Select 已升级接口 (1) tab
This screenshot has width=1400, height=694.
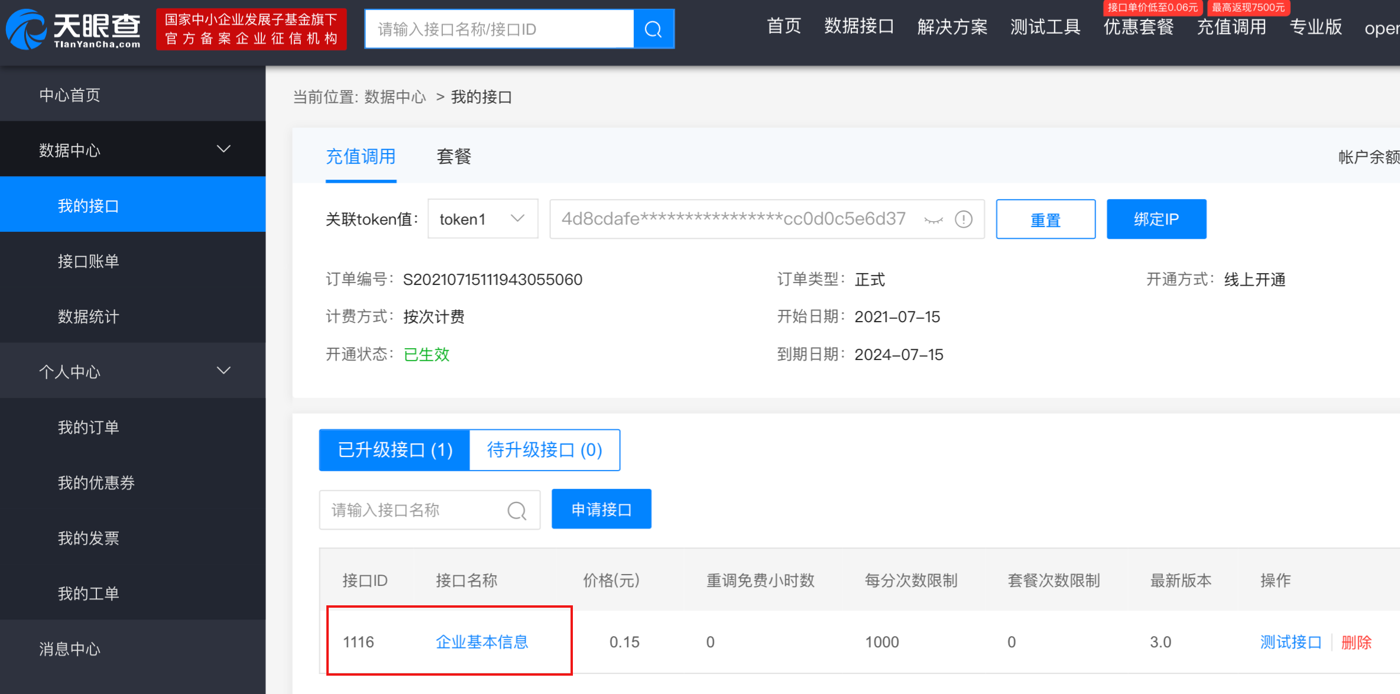click(394, 450)
